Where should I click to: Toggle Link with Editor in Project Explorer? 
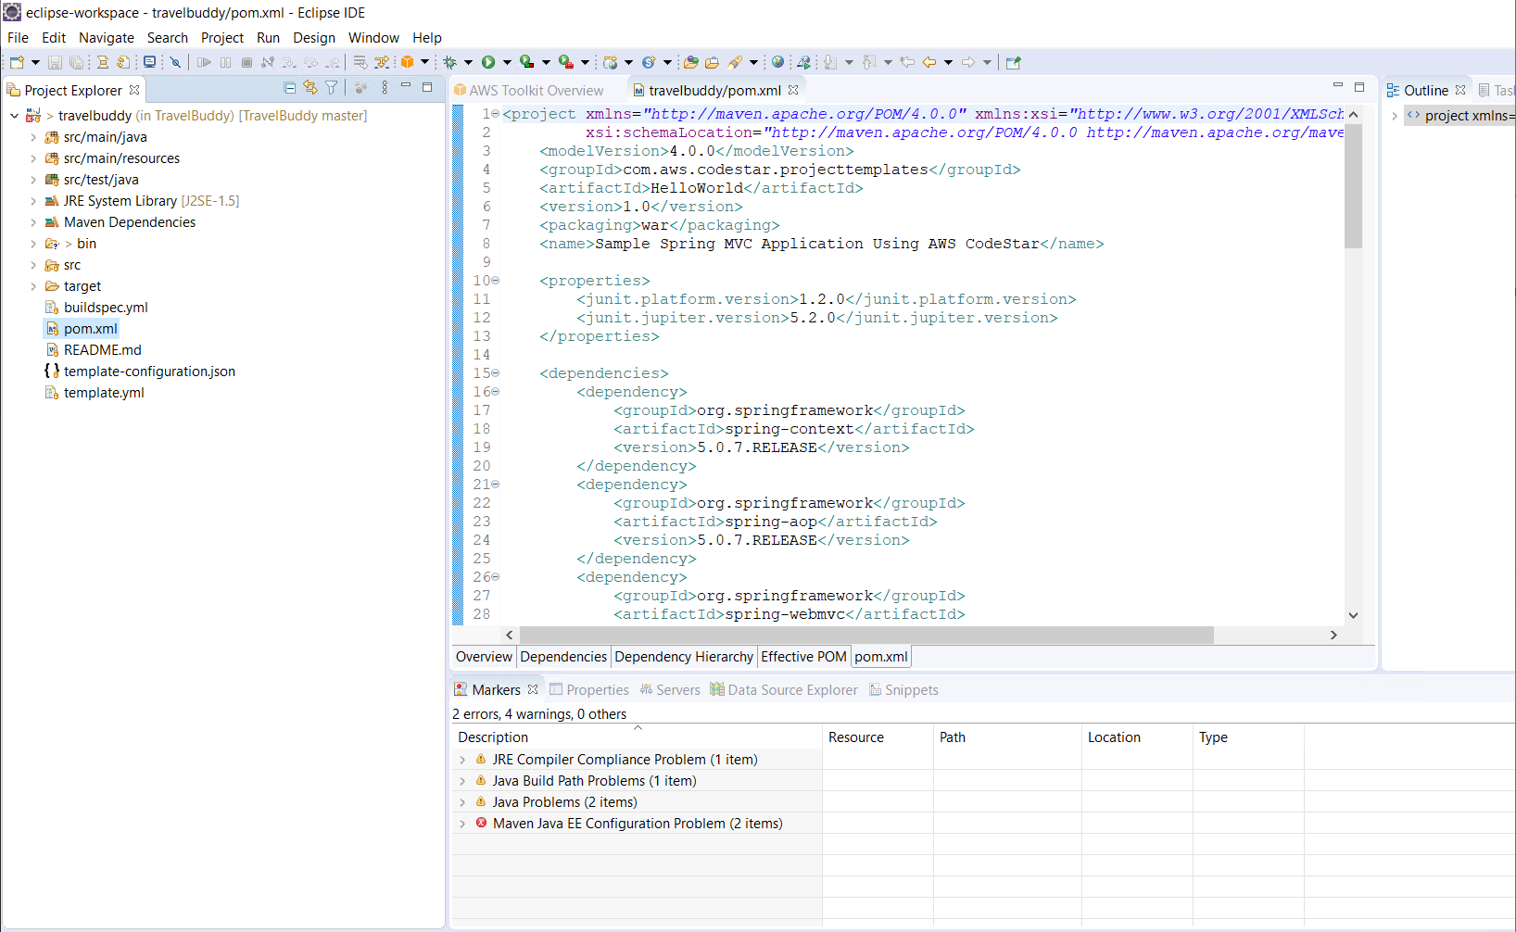pos(310,87)
